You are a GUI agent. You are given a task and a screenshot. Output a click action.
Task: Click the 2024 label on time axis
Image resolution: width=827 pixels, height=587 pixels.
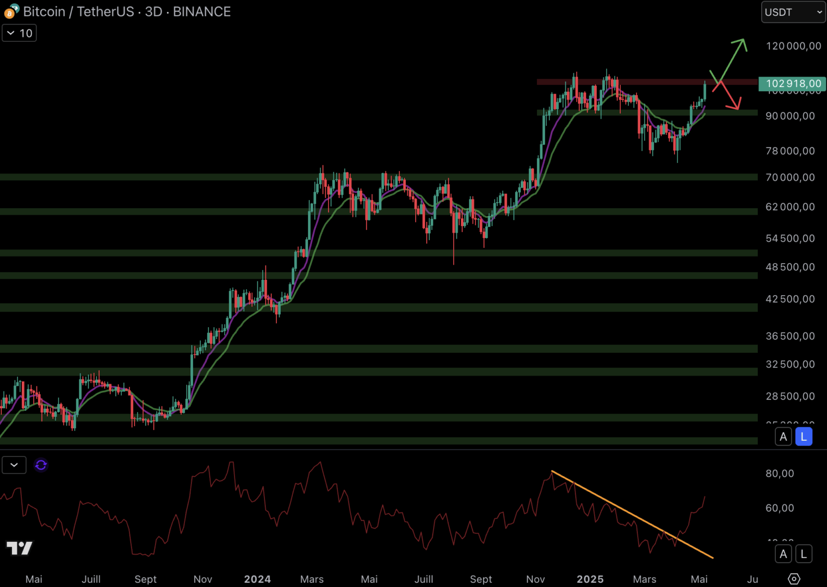(x=257, y=579)
